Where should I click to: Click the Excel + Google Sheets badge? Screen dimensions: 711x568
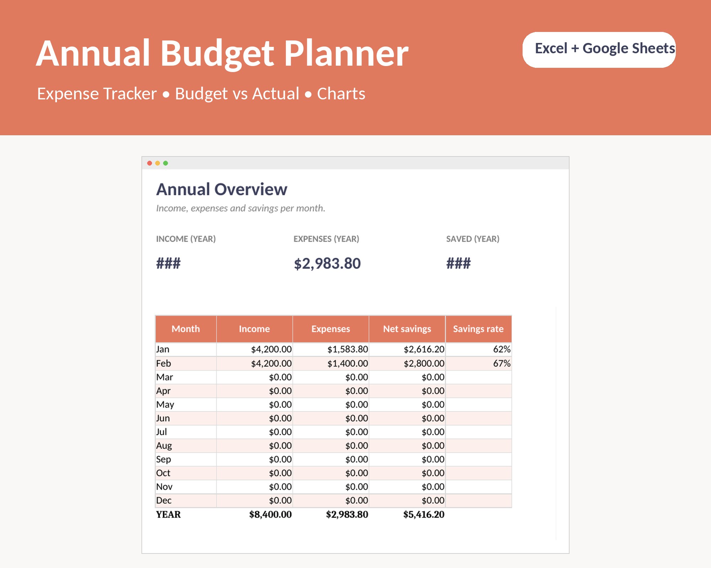[599, 50]
